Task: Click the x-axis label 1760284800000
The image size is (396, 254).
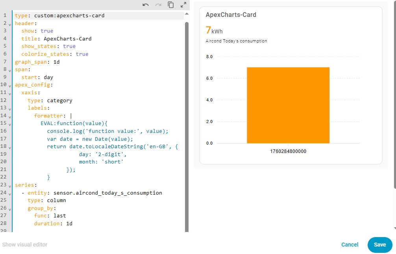Action: tap(288, 151)
